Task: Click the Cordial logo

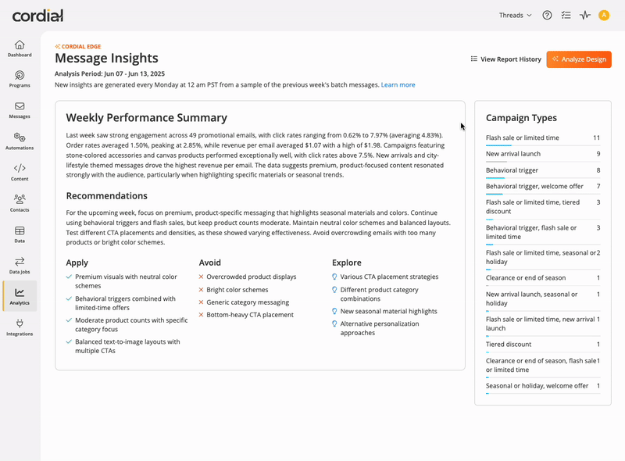Action: click(x=37, y=16)
